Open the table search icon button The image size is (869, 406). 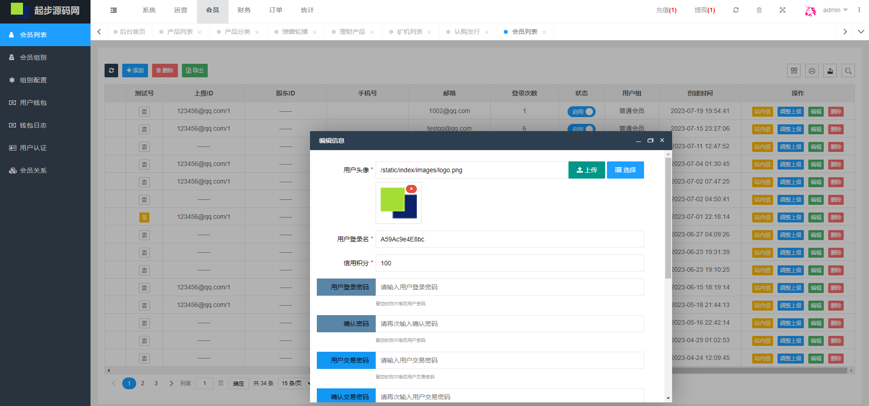848,71
